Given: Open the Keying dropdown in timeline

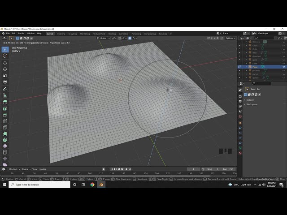Looking at the screenshot, I should coord(26,169).
